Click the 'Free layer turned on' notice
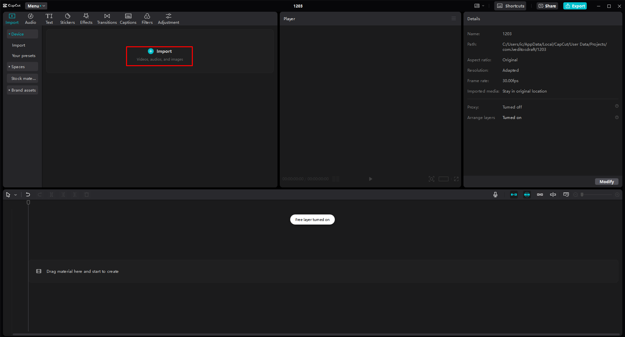 pyautogui.click(x=312, y=220)
